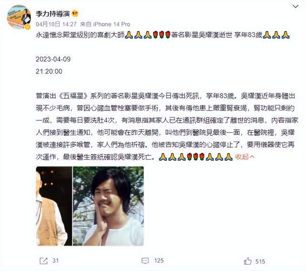Viewport: 306px width, 271px height.
Task: Click the 来自 iPhone 14 Pro source
Action: (105, 24)
